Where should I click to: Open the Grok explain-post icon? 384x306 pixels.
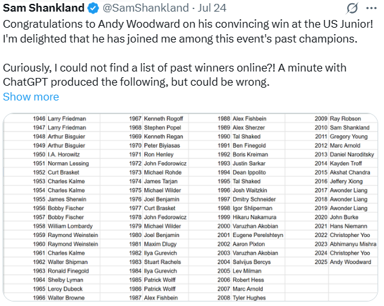(352, 8)
